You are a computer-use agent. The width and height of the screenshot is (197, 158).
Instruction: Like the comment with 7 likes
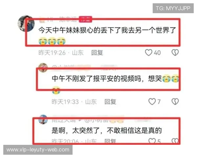pos(152,102)
